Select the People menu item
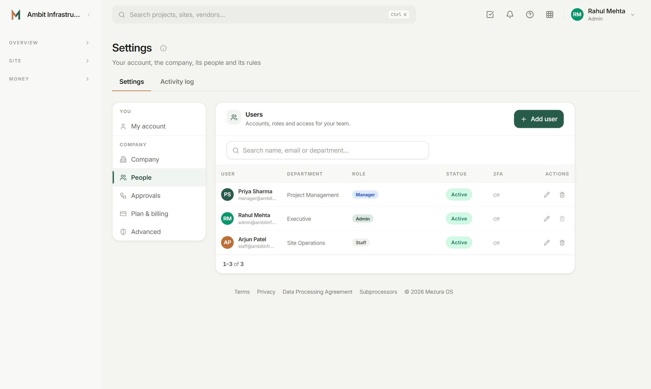The height and width of the screenshot is (389, 651). point(159,178)
